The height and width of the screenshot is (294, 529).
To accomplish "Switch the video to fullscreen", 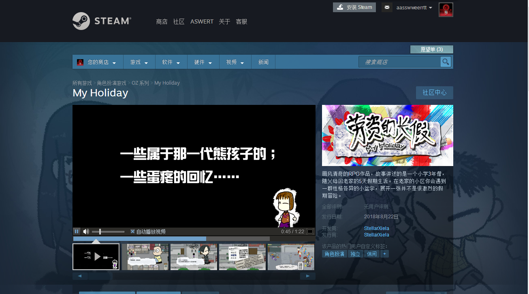I will click(310, 232).
